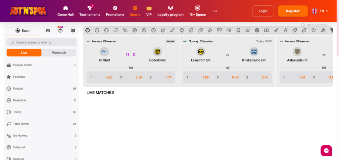Click the clock icon beside GMT time
Screen dimensions: 339x160
click(x=303, y=25)
